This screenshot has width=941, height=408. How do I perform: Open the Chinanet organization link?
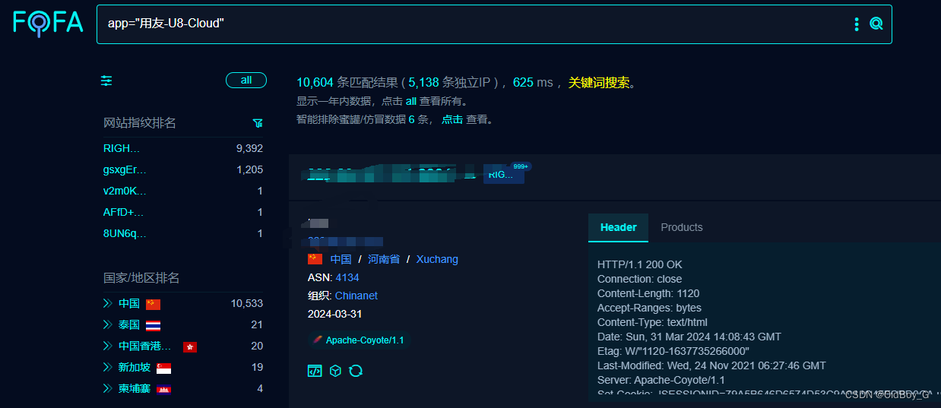click(356, 296)
